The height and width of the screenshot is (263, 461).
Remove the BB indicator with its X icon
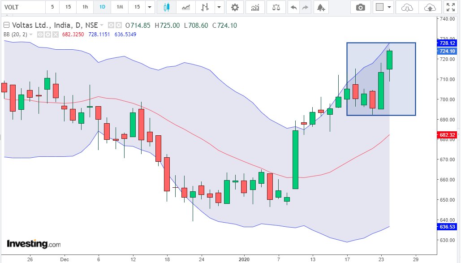55,34
